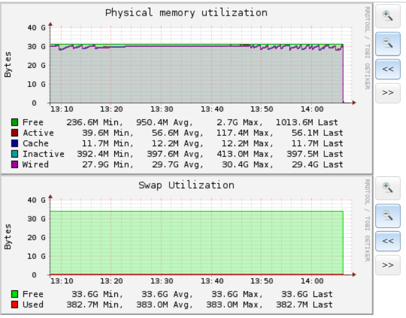Click the blue Cache legend swatch
Image resolution: width=406 pixels, height=318 pixels.
click(x=15, y=143)
